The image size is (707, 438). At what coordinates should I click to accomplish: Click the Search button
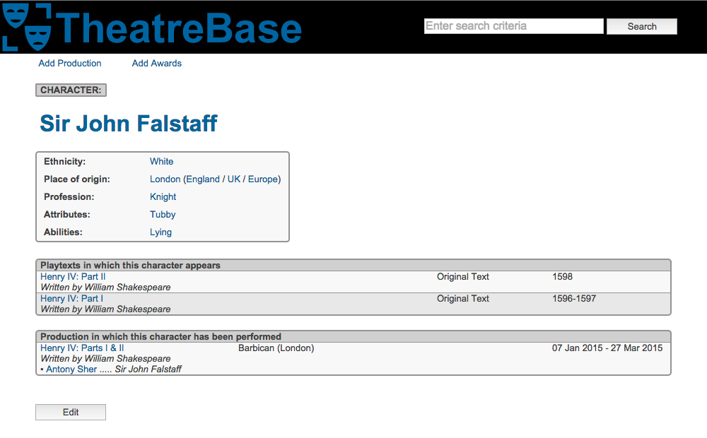pos(642,27)
